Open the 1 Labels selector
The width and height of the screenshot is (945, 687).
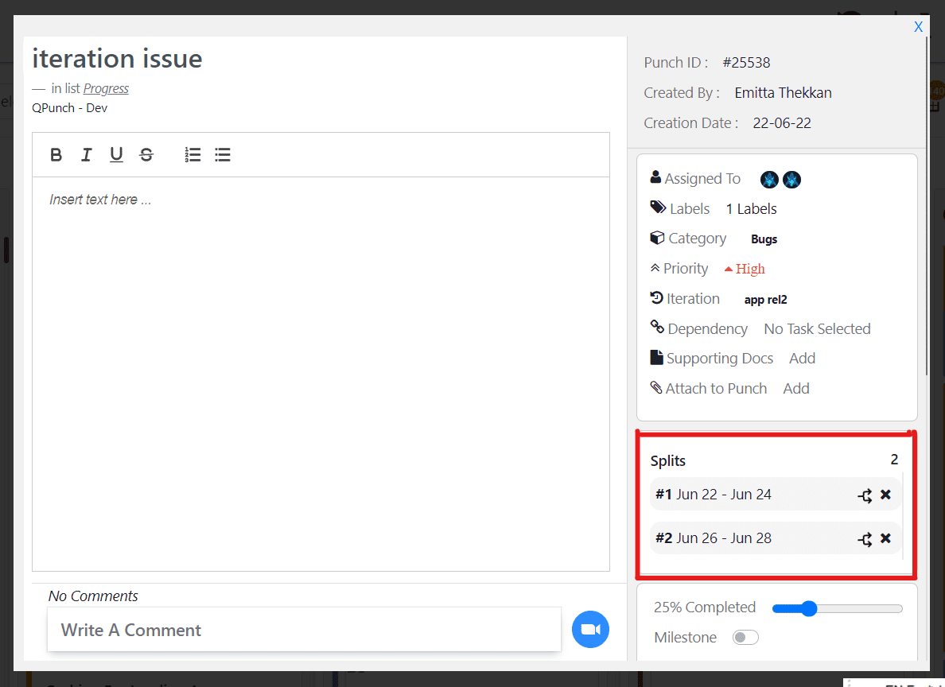coord(750,208)
